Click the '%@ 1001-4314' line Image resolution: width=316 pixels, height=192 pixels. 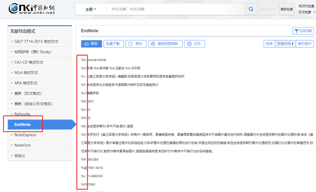(92, 168)
